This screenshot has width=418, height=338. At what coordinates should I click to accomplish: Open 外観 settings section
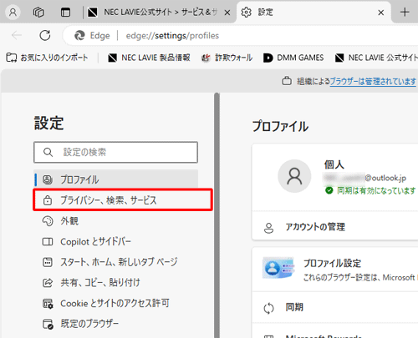point(115,221)
